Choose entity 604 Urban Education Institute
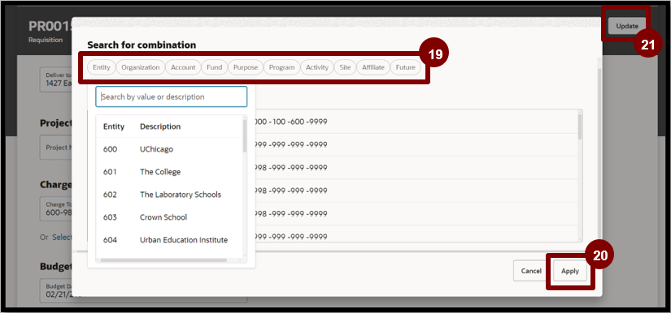Image resolution: width=671 pixels, height=313 pixels. pos(169,240)
